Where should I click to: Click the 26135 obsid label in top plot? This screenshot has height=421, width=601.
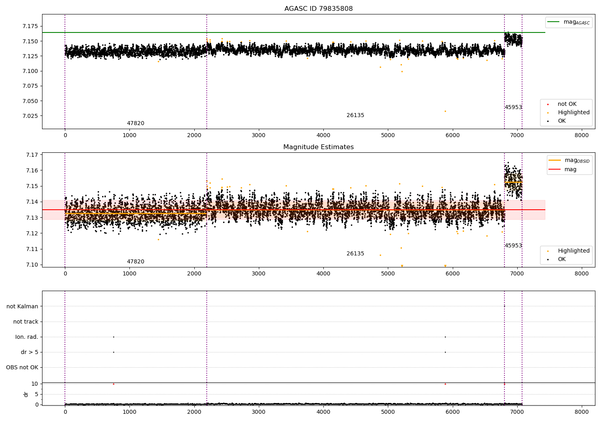(x=355, y=115)
